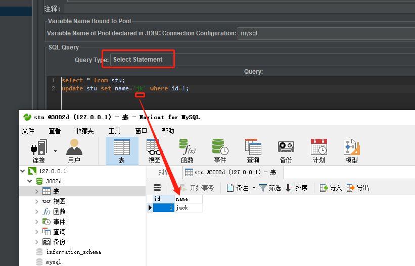Open the 收藏夹 menu
The width and height of the screenshot is (415, 266).
pyautogui.click(x=84, y=131)
